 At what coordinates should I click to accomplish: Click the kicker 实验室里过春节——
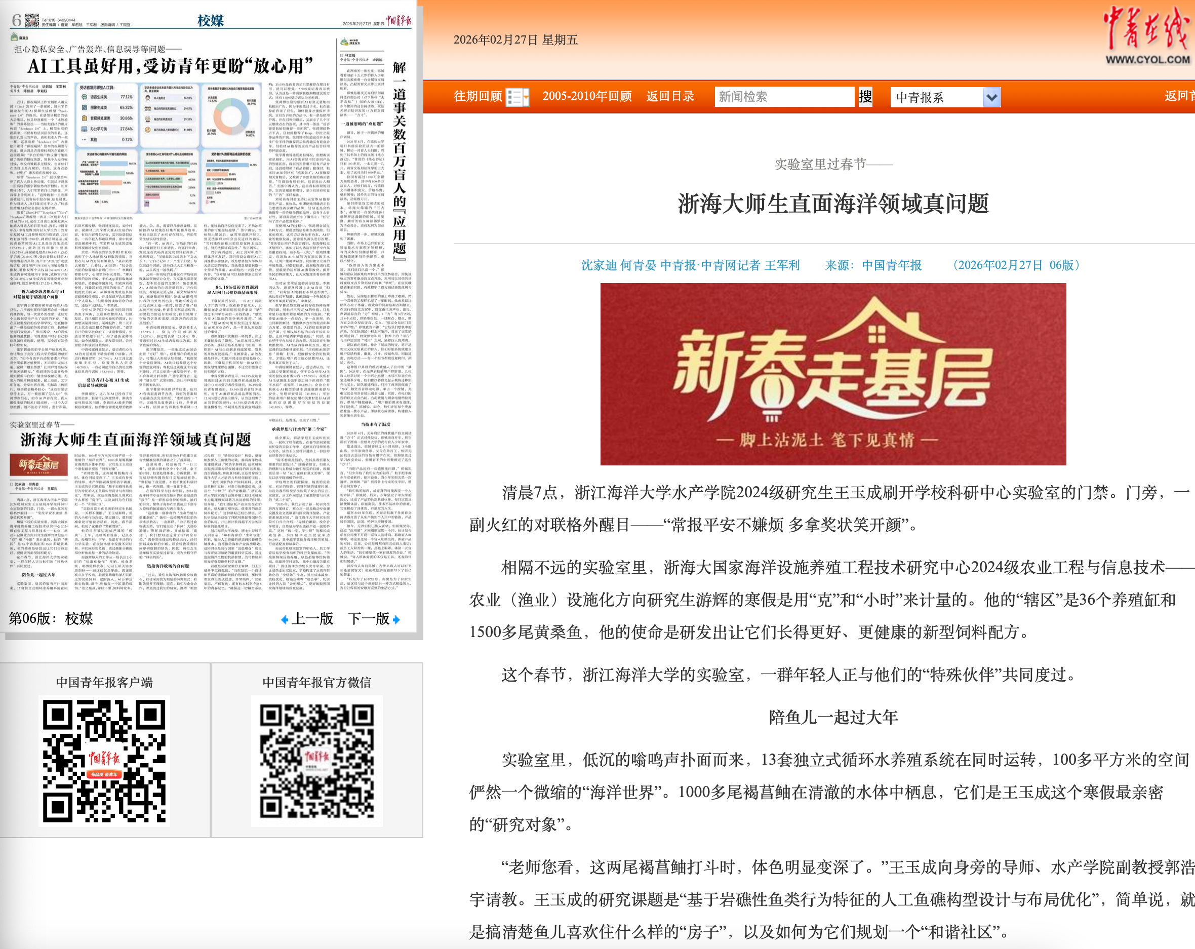click(833, 164)
